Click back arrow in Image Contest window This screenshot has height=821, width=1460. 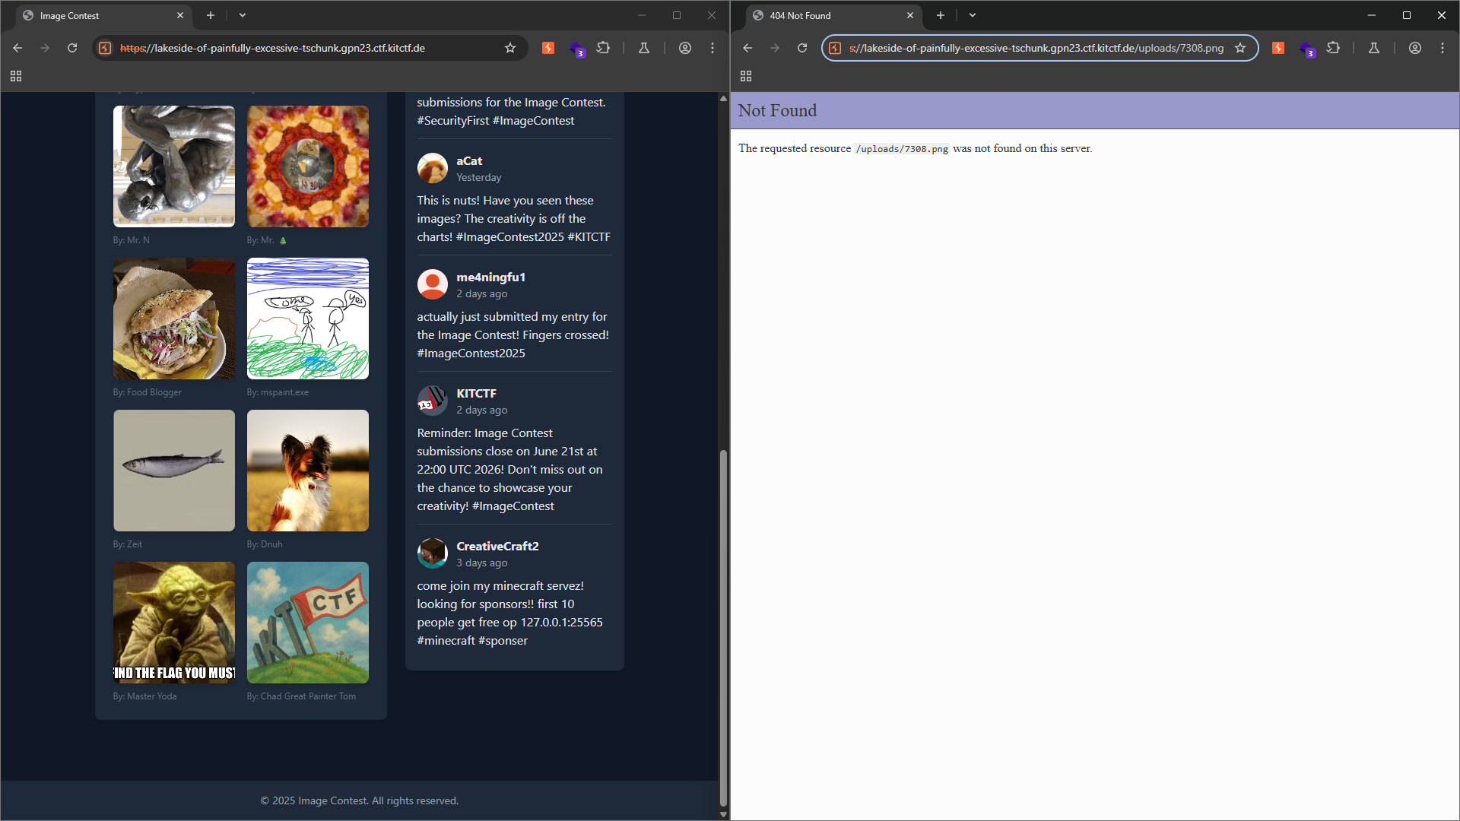coord(17,48)
